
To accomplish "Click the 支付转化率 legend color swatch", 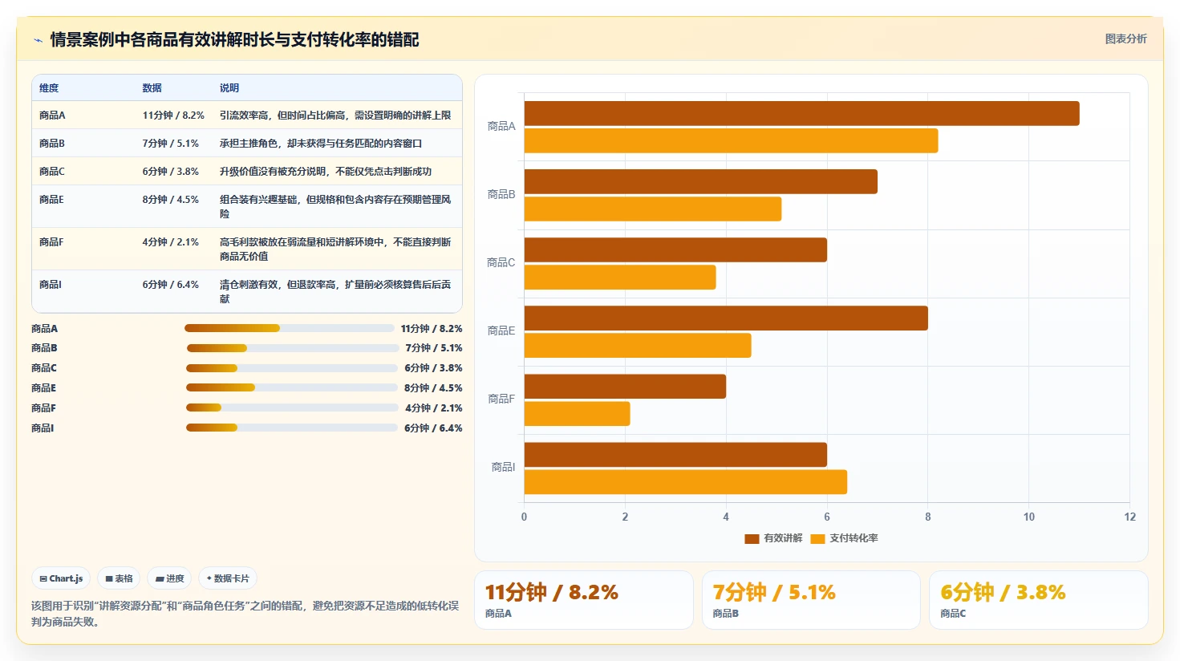I will (x=817, y=538).
